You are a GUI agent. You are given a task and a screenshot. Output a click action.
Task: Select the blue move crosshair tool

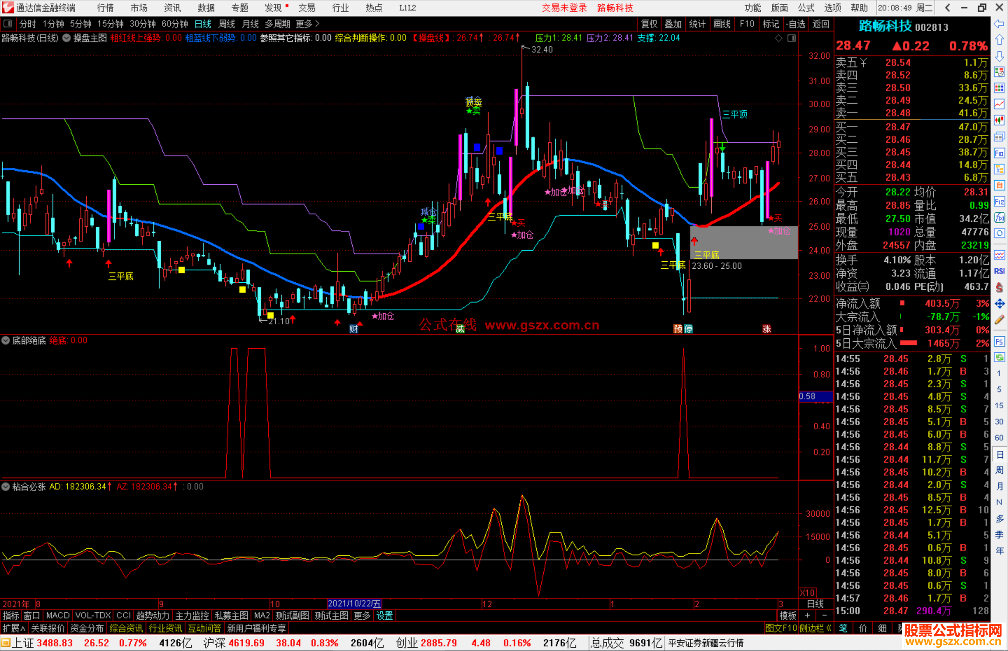click(999, 304)
